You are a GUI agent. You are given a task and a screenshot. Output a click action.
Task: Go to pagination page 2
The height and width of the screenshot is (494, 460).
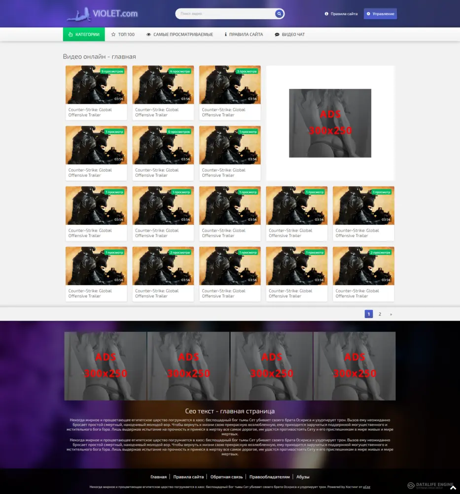tap(380, 314)
